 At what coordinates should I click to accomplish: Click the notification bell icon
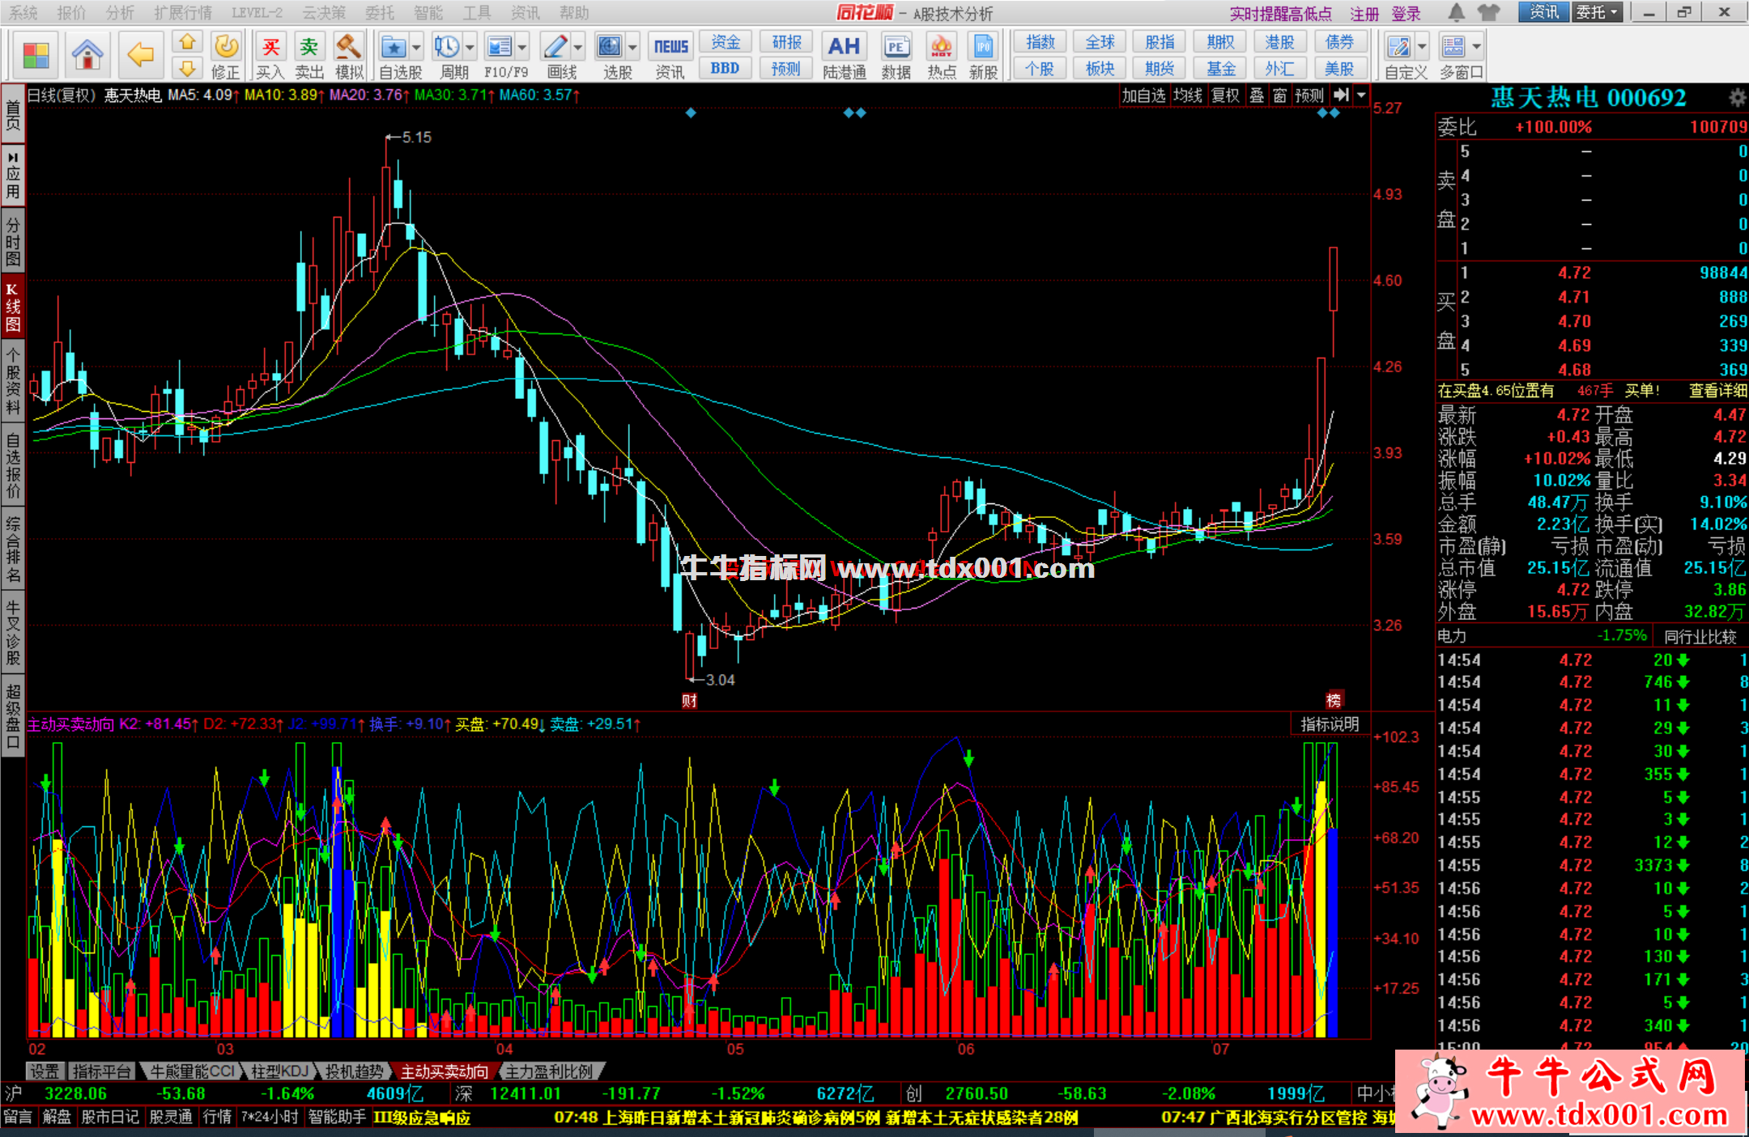[1457, 12]
